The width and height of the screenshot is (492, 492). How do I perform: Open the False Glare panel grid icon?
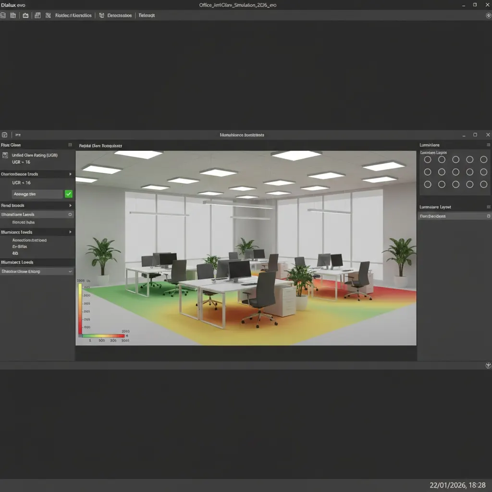coord(70,145)
